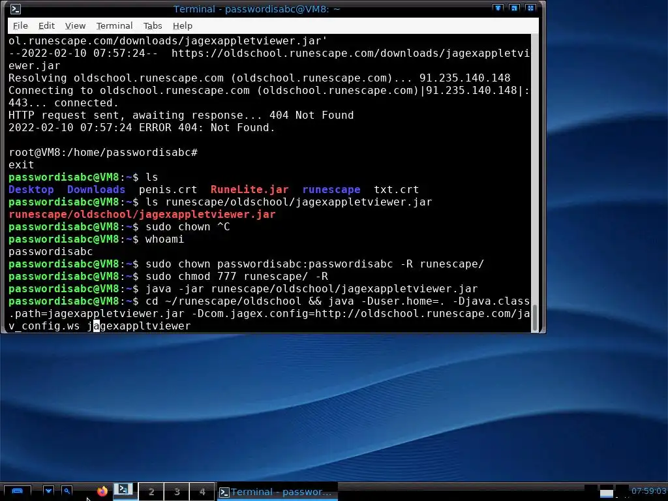Click the blue runescape directory name
668x501 pixels.
pos(331,190)
